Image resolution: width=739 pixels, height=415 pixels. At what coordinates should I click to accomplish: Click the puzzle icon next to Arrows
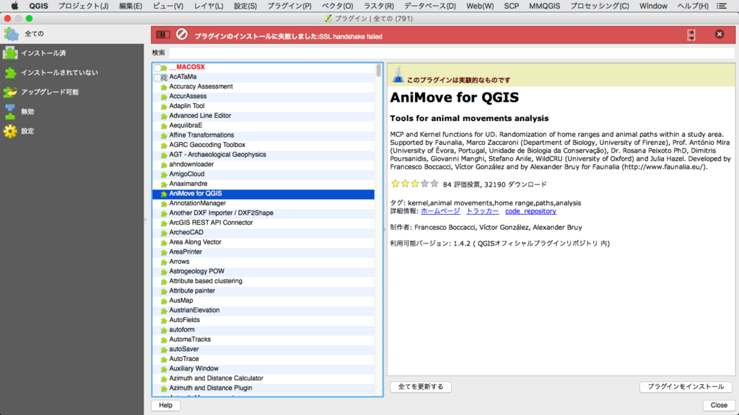point(164,262)
